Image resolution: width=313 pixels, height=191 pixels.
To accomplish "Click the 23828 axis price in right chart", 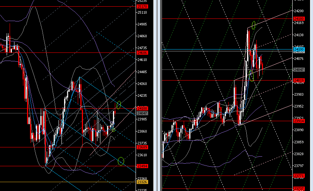I will pyautogui.click(x=299, y=154).
